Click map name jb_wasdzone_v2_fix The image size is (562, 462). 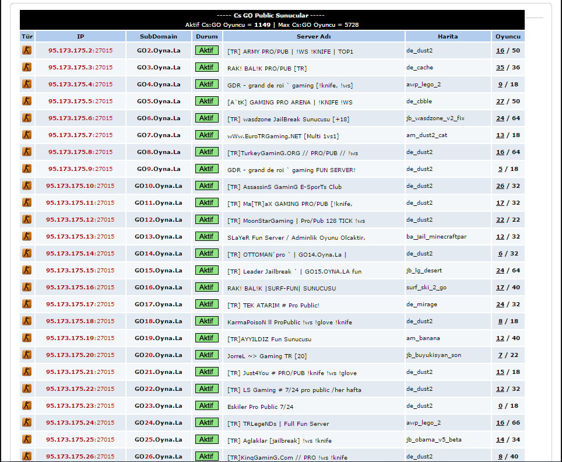point(435,118)
